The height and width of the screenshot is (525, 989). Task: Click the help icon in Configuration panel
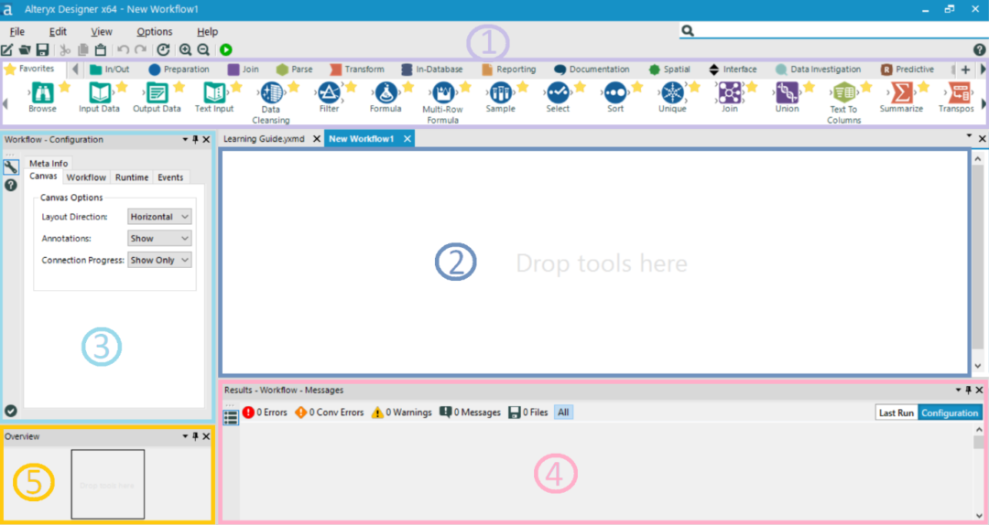(11, 186)
